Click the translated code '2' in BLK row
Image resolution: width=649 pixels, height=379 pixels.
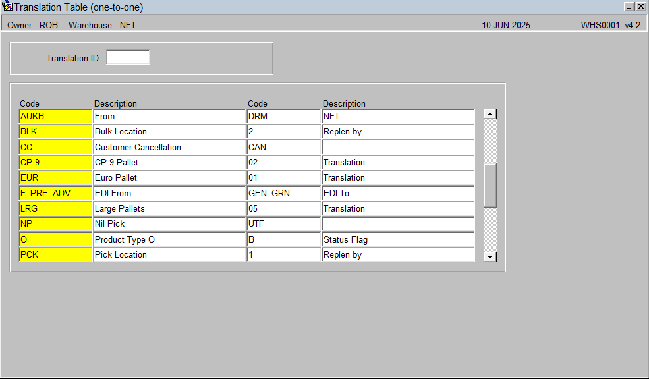coord(284,132)
